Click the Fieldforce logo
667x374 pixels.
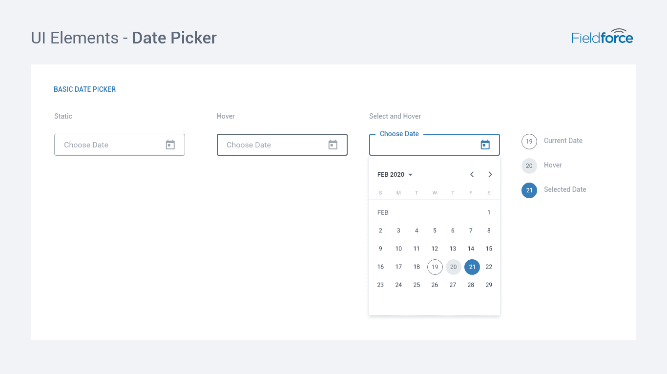pos(603,37)
